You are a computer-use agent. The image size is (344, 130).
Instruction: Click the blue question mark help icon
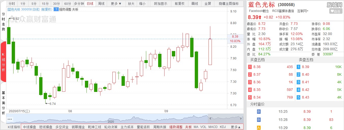coord(56,9)
